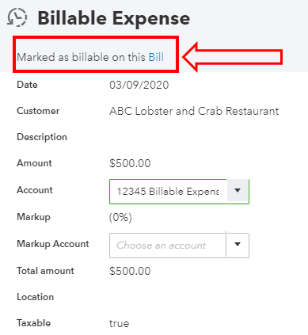
Task: Click the Marked as billable text
Action: click(81, 57)
